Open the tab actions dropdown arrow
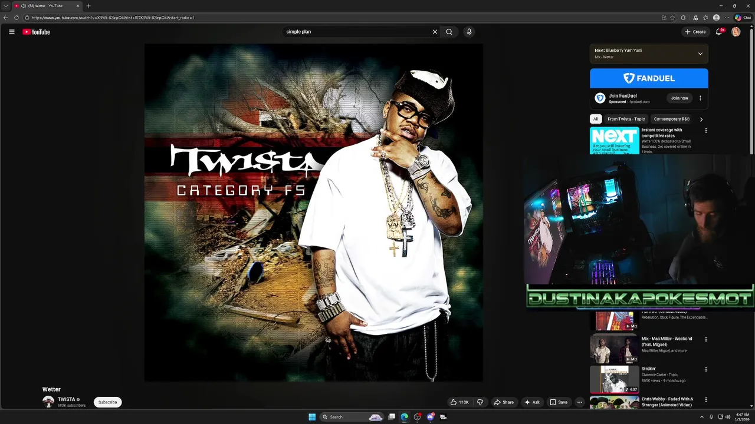The height and width of the screenshot is (424, 755). pos(5,6)
